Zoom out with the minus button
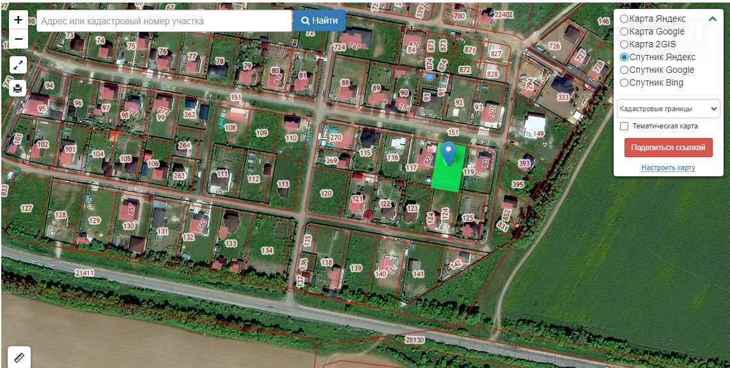730x368 pixels. point(18,39)
